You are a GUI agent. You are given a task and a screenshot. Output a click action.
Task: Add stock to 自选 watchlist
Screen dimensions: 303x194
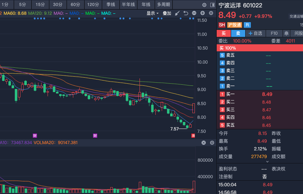255,33
